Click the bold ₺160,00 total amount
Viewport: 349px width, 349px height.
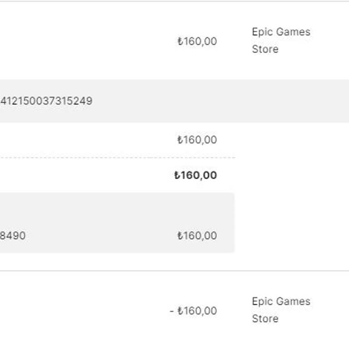pos(196,175)
